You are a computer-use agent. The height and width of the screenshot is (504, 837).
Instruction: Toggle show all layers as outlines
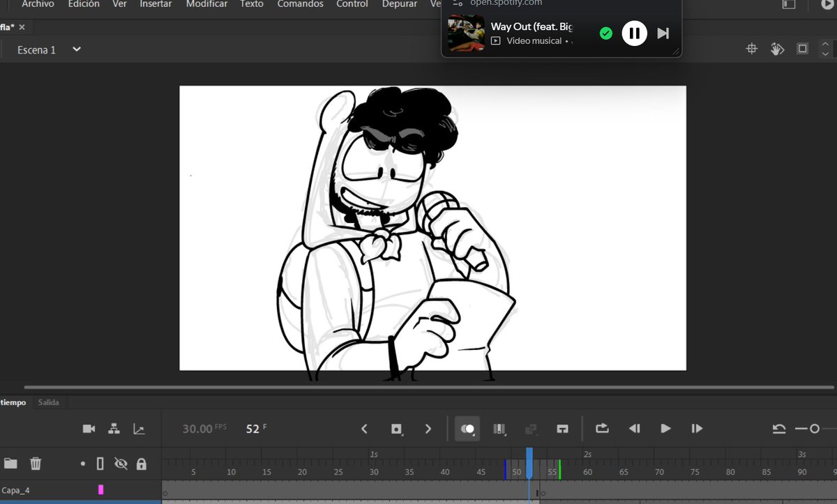click(x=100, y=463)
